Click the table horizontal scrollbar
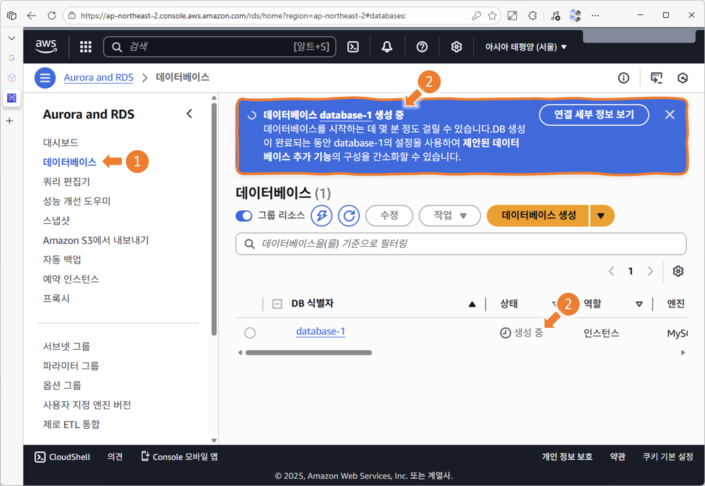Screen dimensions: 705x486 308,352
